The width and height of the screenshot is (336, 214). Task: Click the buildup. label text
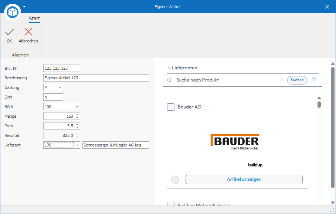(255, 165)
